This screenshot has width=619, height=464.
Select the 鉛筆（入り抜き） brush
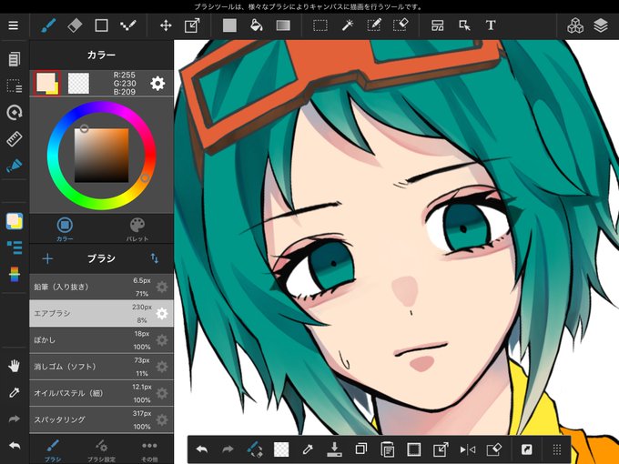[101, 287]
